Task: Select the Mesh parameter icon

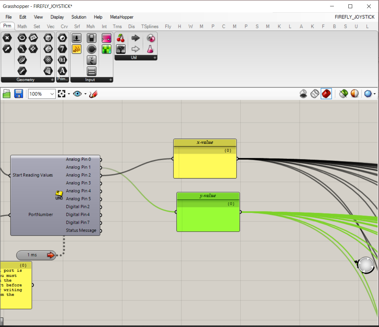Action: click(48, 60)
